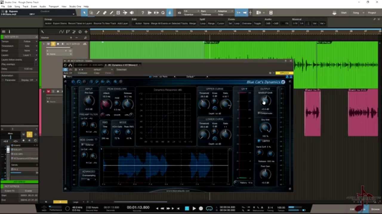Screen dimensions: 382x214
Task: Open the Transport menu
Action: coord(54,6)
